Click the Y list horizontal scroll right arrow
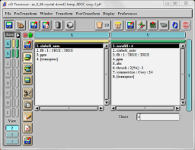The width and height of the screenshot is (195, 150). pyautogui.click(x=177, y=108)
